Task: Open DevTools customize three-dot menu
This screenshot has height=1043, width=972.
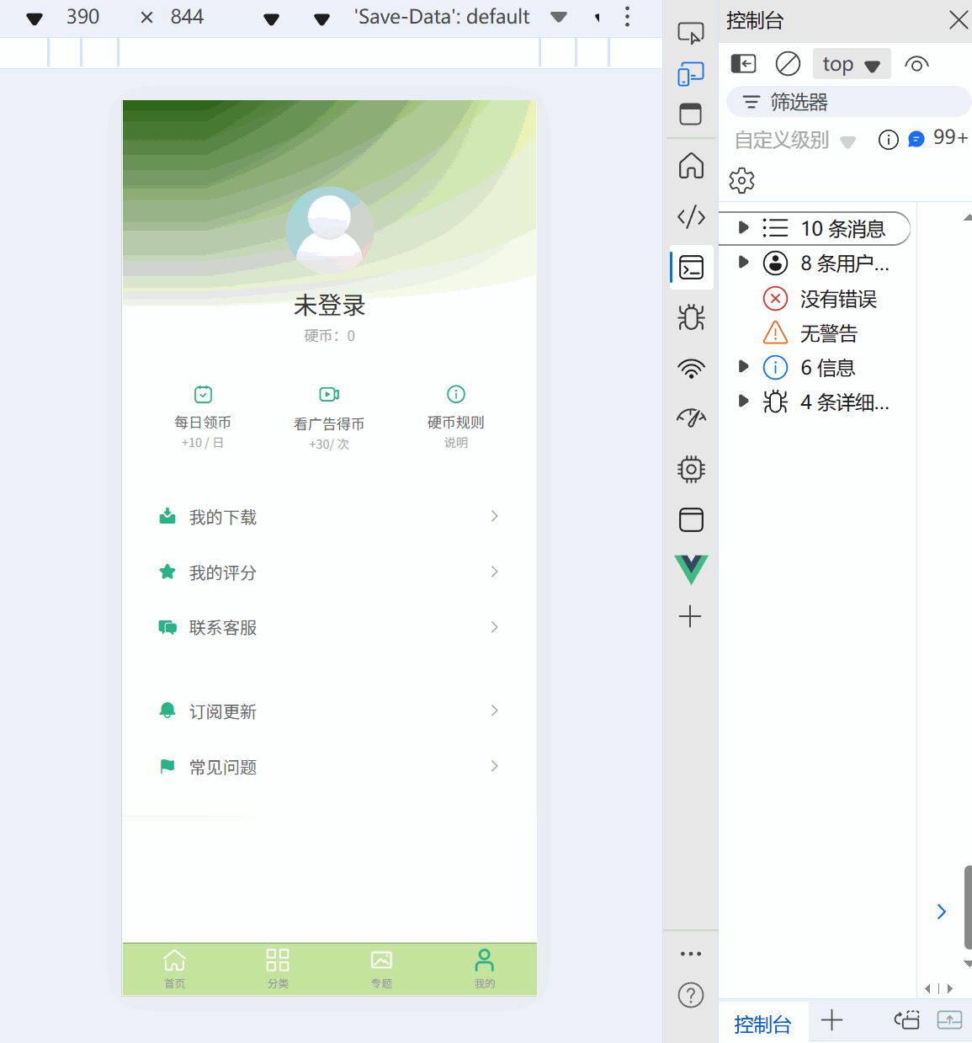Action: (x=691, y=954)
